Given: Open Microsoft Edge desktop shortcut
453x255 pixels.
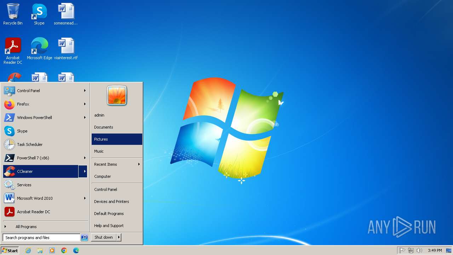Looking at the screenshot, I should pyautogui.click(x=39, y=49).
